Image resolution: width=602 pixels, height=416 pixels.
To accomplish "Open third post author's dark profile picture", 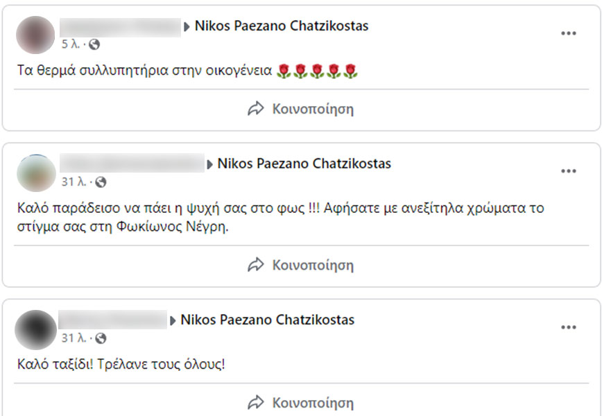I will coord(35,329).
